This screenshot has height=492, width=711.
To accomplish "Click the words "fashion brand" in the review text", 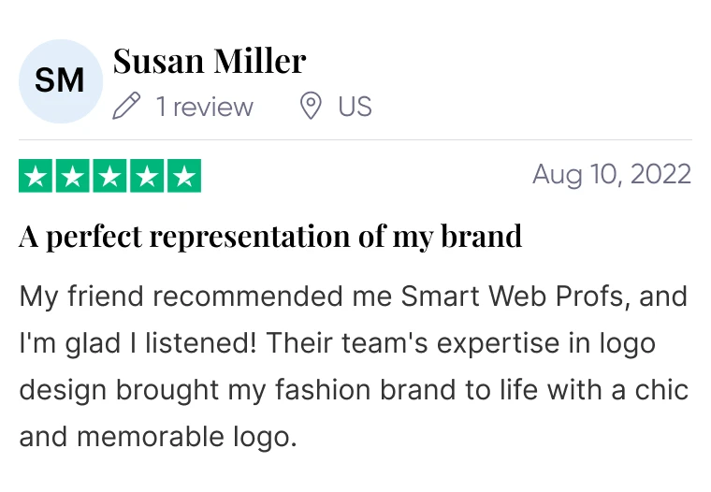I will (365, 389).
